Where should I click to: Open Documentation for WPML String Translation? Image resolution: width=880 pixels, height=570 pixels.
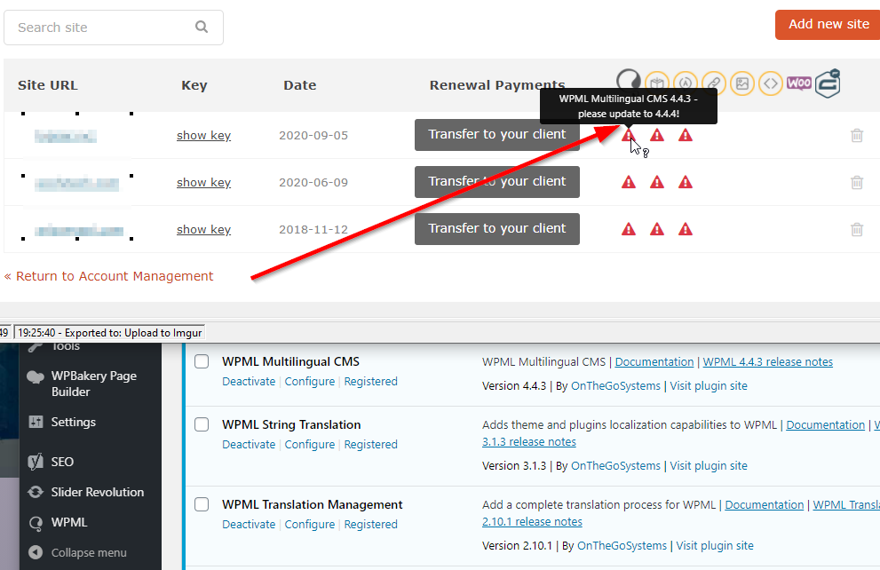pos(826,424)
